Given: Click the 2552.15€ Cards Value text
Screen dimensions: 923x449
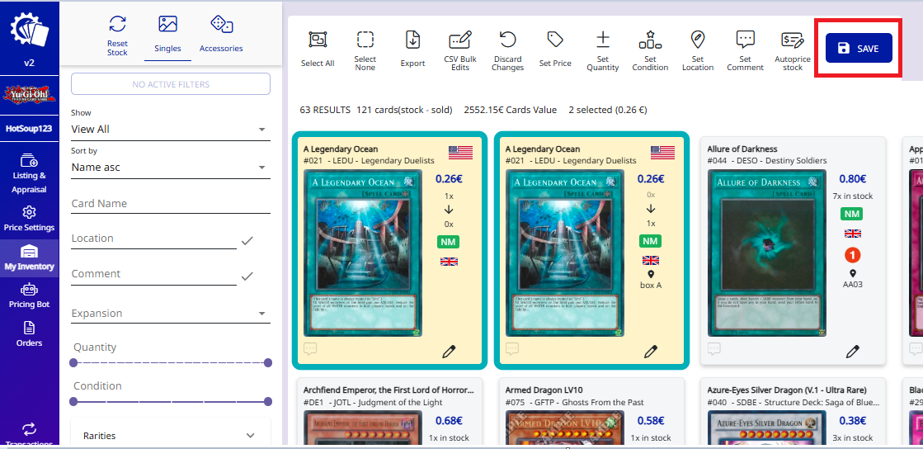Looking at the screenshot, I should pos(511,110).
